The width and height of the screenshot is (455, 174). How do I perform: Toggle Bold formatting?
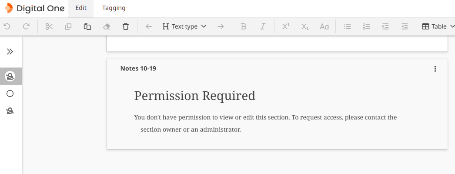[244, 26]
